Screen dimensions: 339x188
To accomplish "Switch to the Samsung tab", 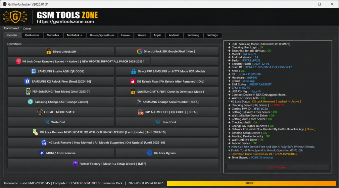I will pyautogui.click(x=193, y=35).
